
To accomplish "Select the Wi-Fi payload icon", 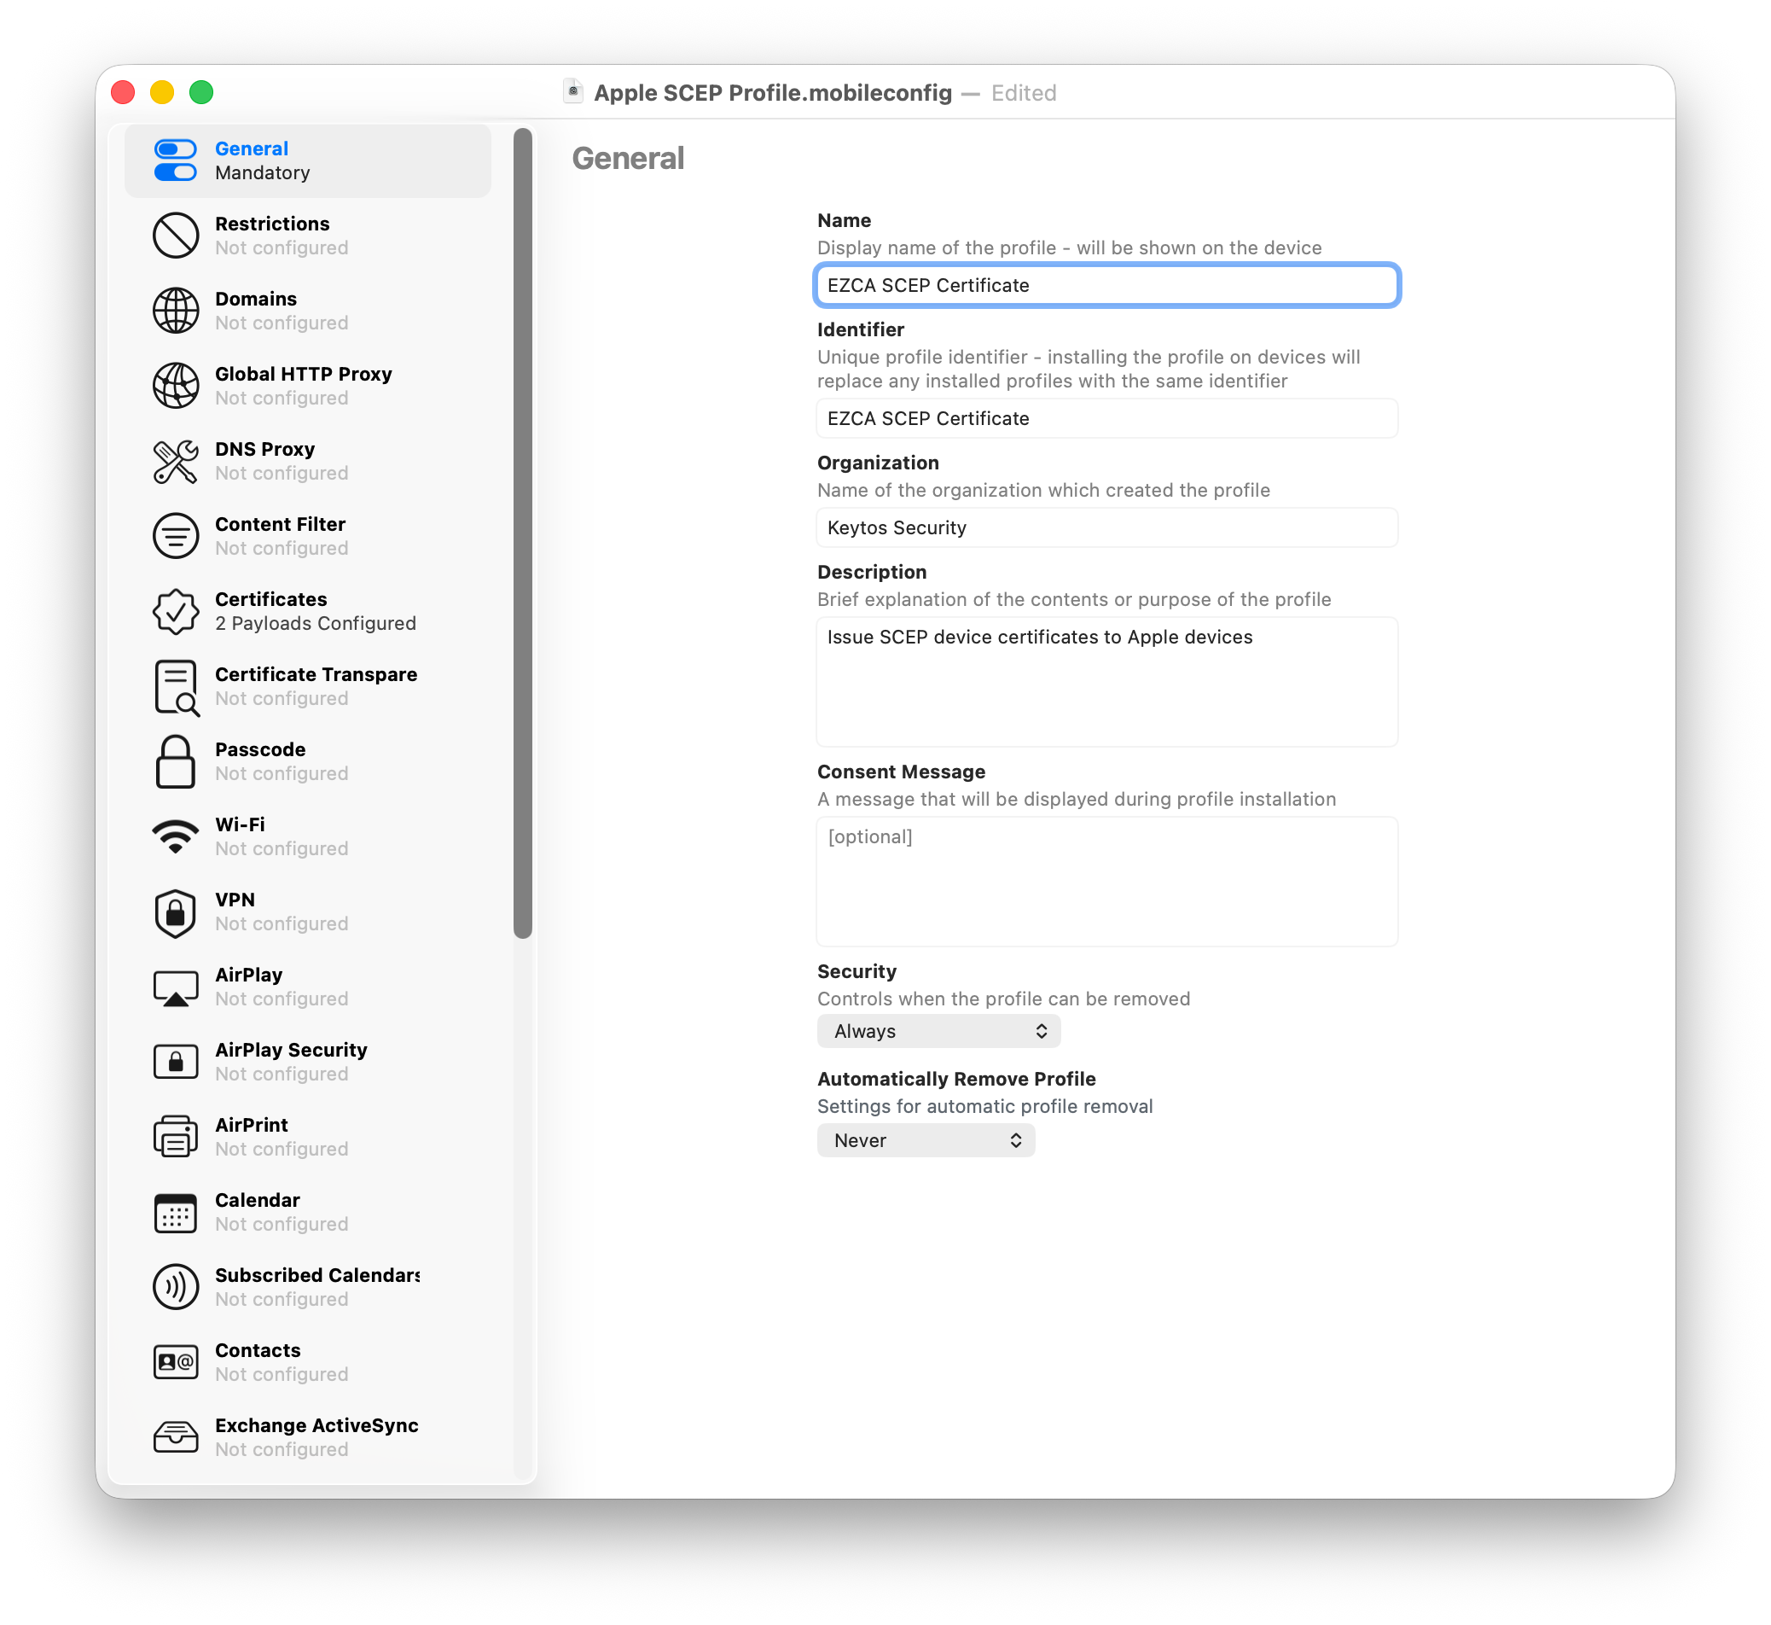I will 176,836.
